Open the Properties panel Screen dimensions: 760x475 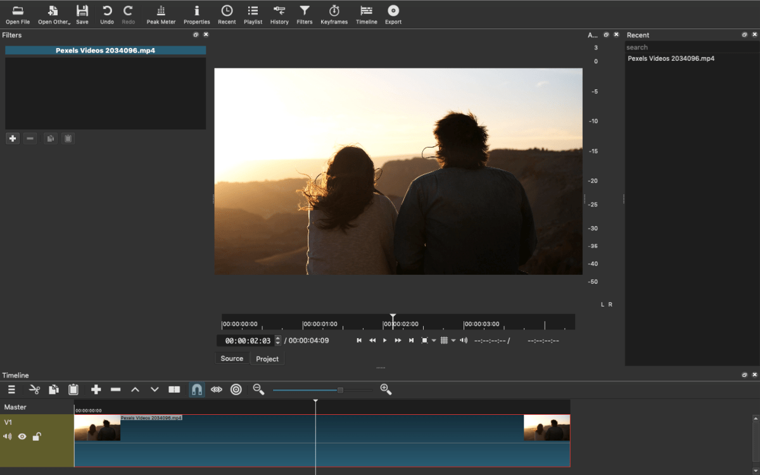tap(196, 14)
